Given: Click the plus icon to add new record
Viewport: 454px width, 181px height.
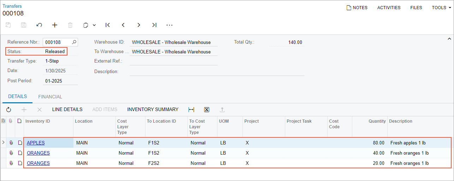Looking at the screenshot, I should click(55, 25).
